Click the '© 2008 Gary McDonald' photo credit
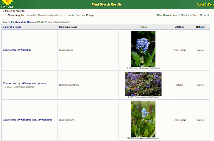 pos(143,68)
